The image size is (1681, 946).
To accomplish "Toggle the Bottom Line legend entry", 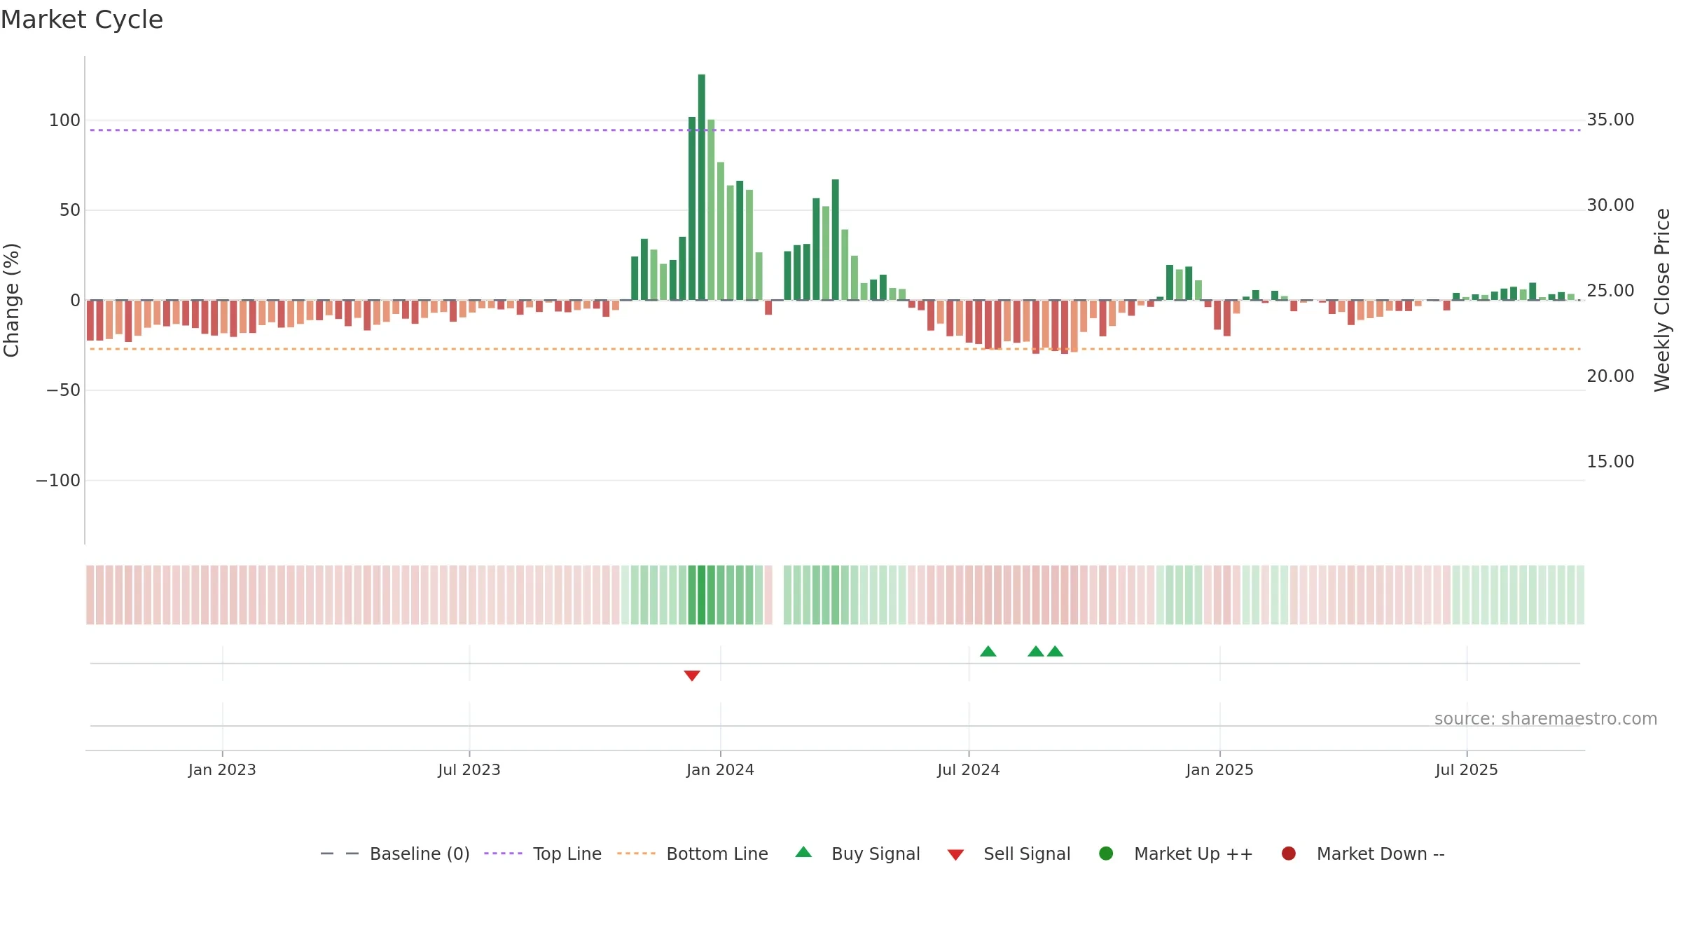I will (692, 854).
